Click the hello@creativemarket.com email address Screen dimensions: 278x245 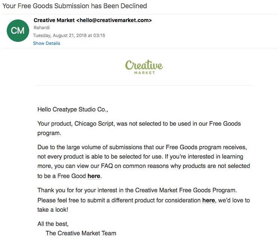[114, 20]
